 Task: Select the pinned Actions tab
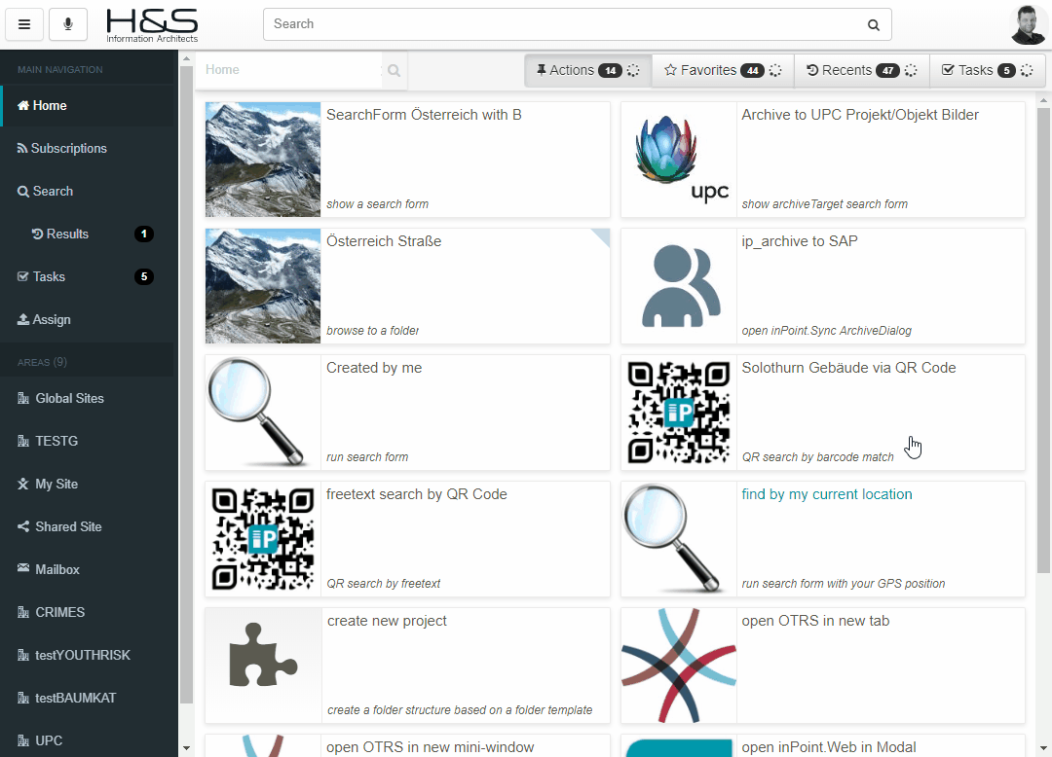(587, 70)
